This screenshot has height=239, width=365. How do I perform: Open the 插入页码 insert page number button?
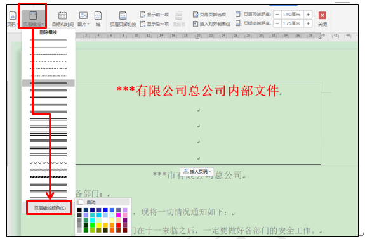[x=197, y=172]
